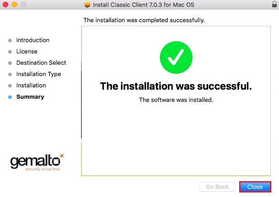Click the blue bullet beside Summary
The image size is (279, 197).
10,97
